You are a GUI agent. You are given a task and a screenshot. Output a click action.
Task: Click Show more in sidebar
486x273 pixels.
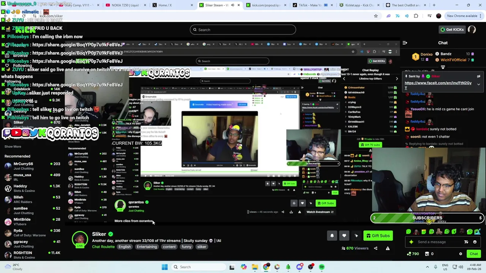point(13,146)
